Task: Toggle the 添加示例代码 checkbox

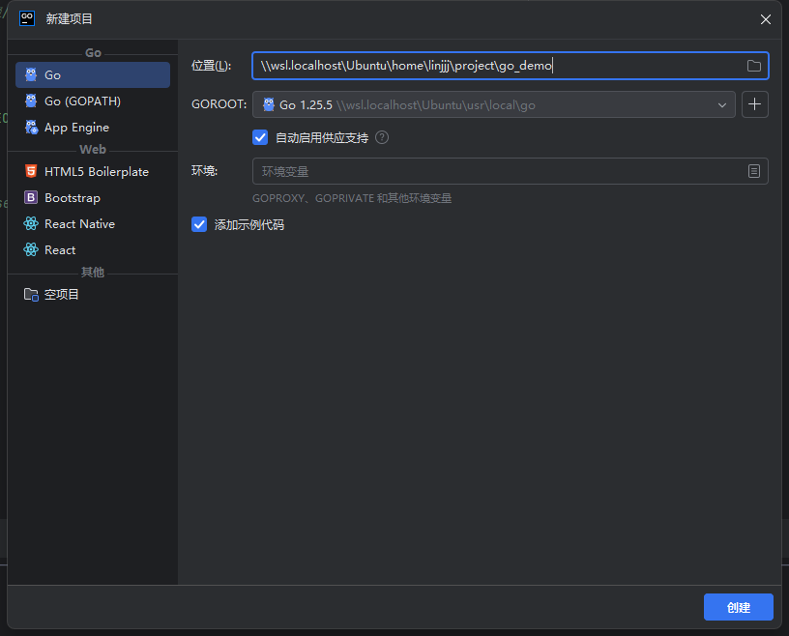Action: [199, 224]
